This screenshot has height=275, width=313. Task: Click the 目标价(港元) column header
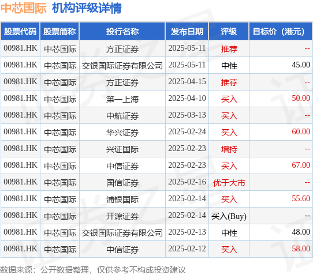tap(281, 32)
